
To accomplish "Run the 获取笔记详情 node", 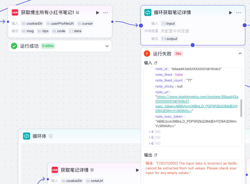I will [x=137, y=170].
